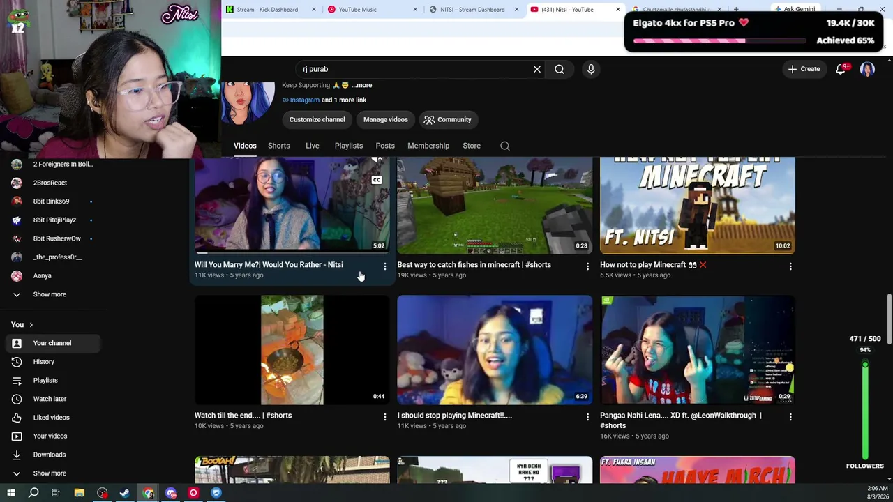Open File Explorer from taskbar
The image size is (893, 502).
[x=79, y=493]
